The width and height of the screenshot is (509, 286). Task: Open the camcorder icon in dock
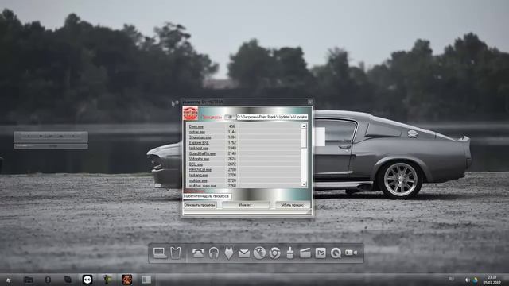(x=351, y=253)
